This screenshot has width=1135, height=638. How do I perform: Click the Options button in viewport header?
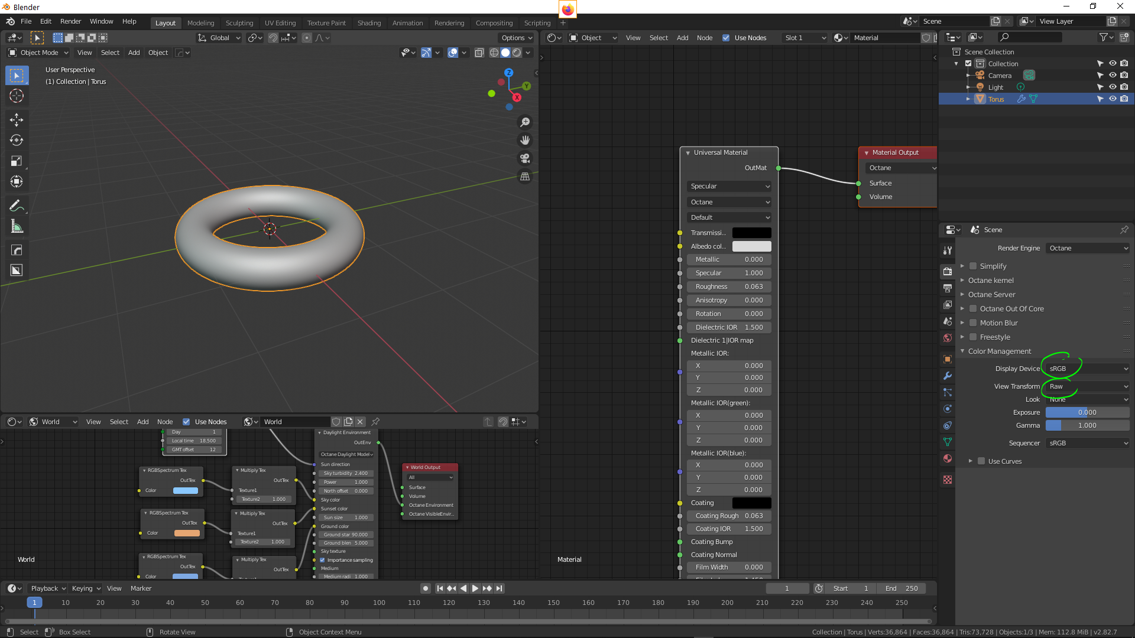[x=516, y=38]
